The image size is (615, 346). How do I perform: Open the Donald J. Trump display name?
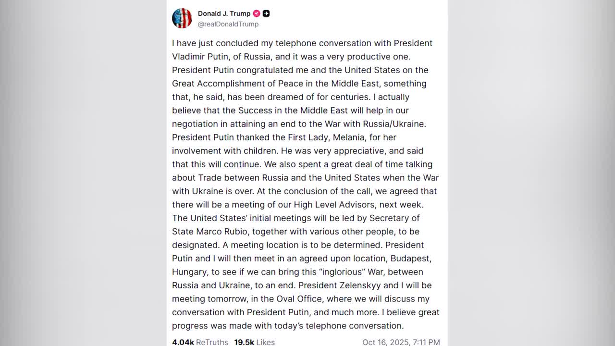(224, 13)
